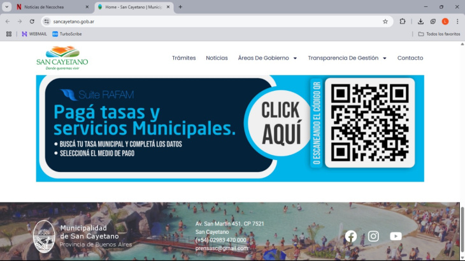Click the CLICK AQUÍ circle button
The image size is (465, 261).
click(280, 123)
